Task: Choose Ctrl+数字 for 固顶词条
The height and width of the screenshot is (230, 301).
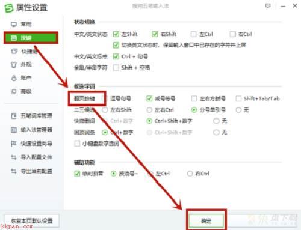Action: coord(105,132)
